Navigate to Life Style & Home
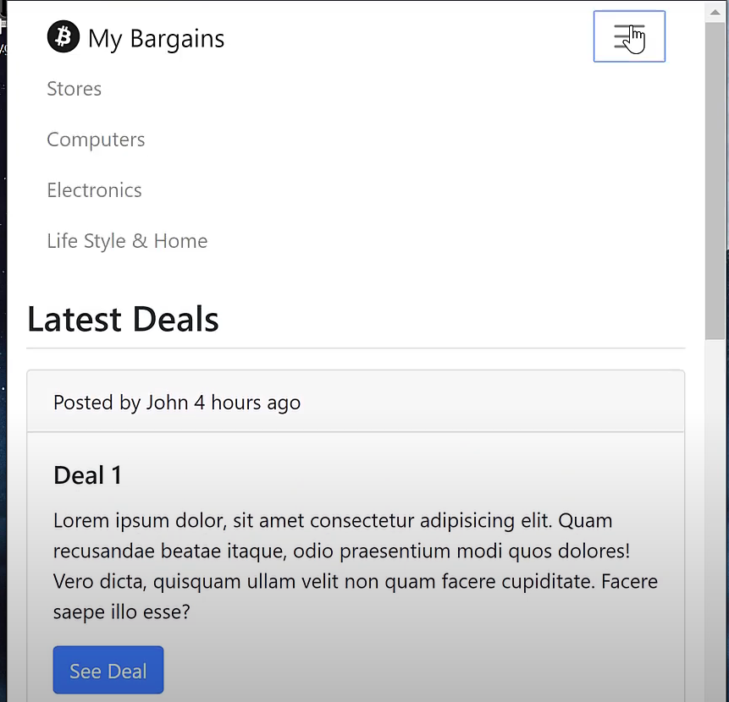The height and width of the screenshot is (702, 729). pyautogui.click(x=127, y=240)
